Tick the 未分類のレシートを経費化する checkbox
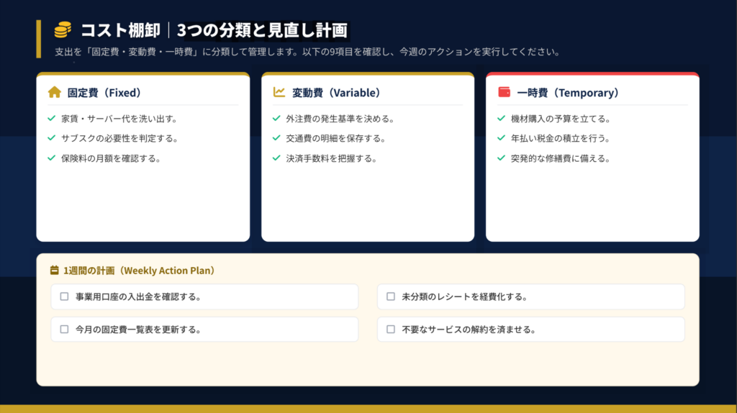Image resolution: width=737 pixels, height=413 pixels. click(x=391, y=296)
